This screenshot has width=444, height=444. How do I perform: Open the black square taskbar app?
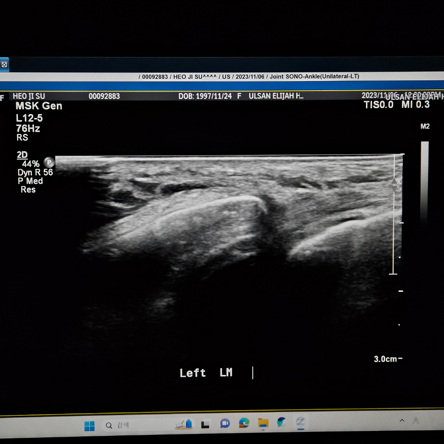(x=205, y=424)
